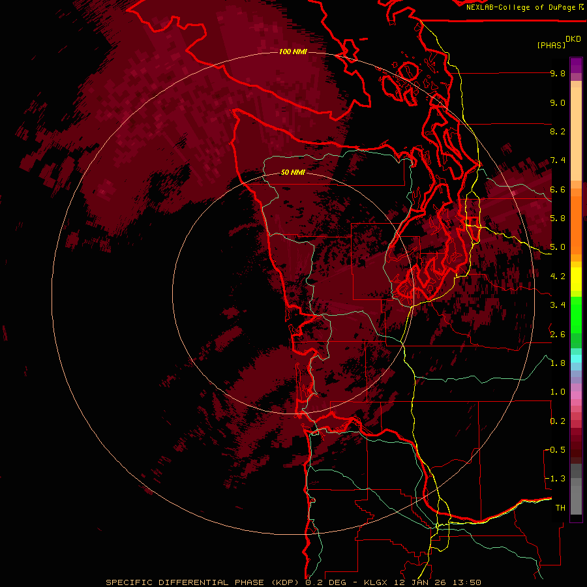Click the 0.2 color scale value

[558, 421]
